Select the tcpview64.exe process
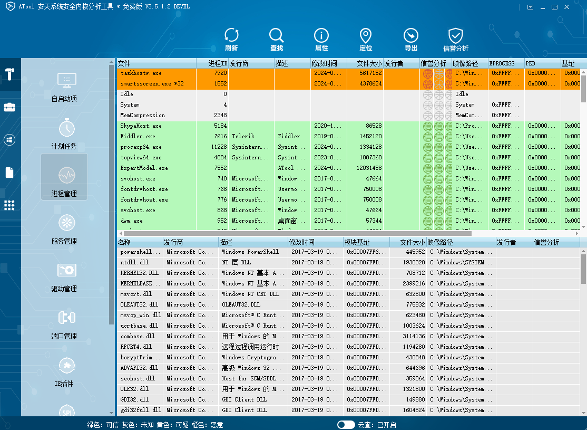Image resolution: width=587 pixels, height=430 pixels. pyautogui.click(x=348, y=157)
